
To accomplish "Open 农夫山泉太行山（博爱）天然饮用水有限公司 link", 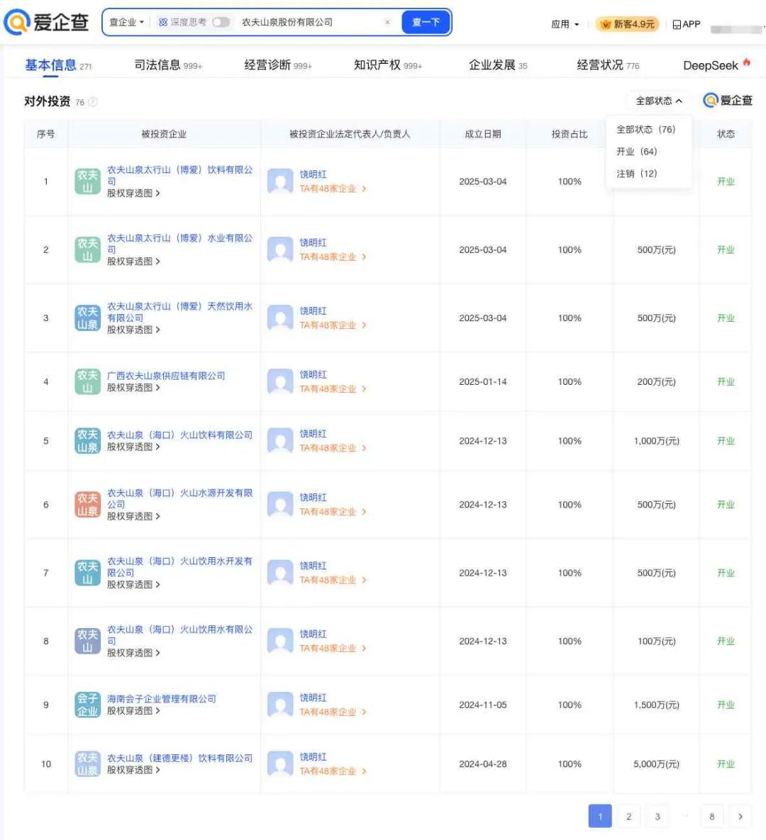I will (179, 312).
